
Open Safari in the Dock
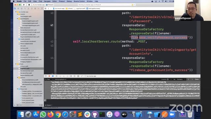65,115
